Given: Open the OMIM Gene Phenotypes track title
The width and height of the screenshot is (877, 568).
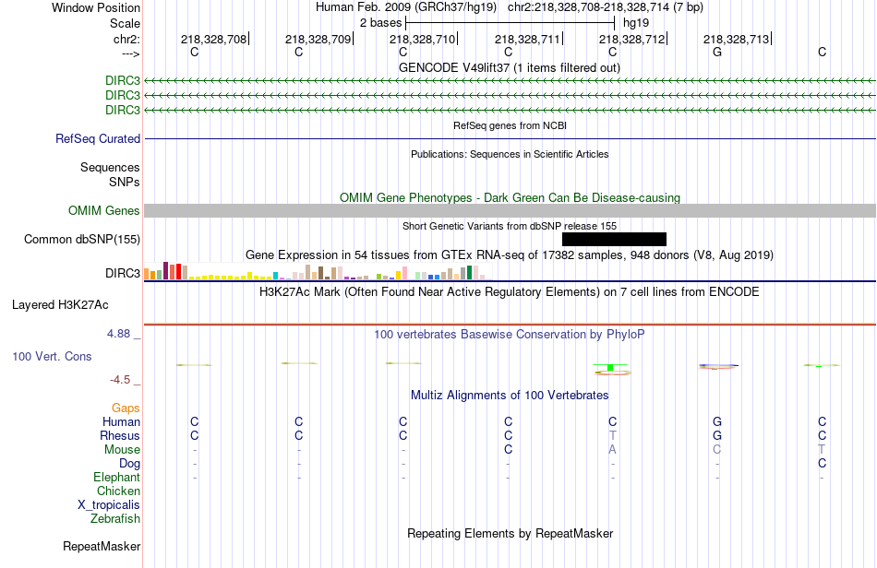Looking at the screenshot, I should [x=510, y=197].
